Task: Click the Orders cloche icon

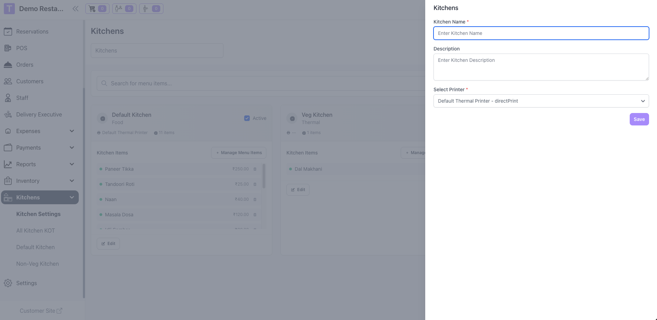Action: coord(8,65)
